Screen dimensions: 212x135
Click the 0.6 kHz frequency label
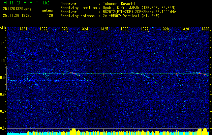3,128
